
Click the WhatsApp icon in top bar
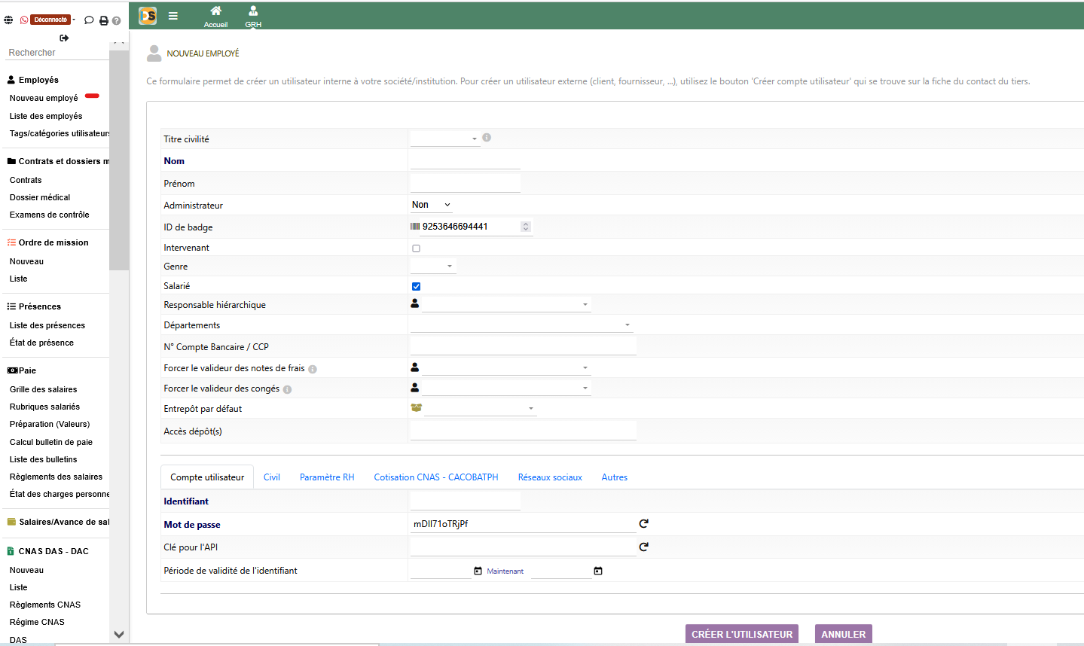[24, 20]
